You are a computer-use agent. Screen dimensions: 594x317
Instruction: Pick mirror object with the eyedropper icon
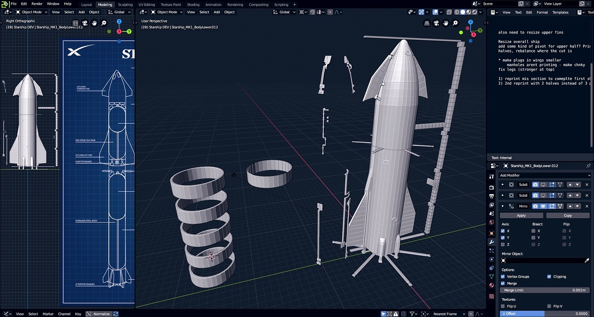click(x=587, y=261)
